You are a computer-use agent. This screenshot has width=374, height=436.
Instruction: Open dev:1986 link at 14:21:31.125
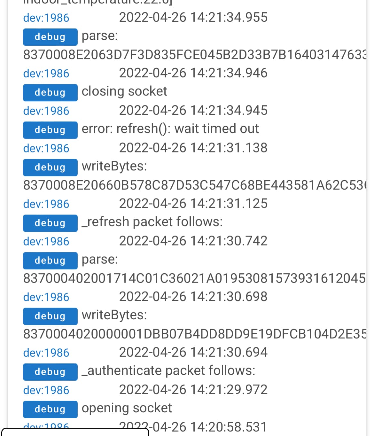[46, 204]
